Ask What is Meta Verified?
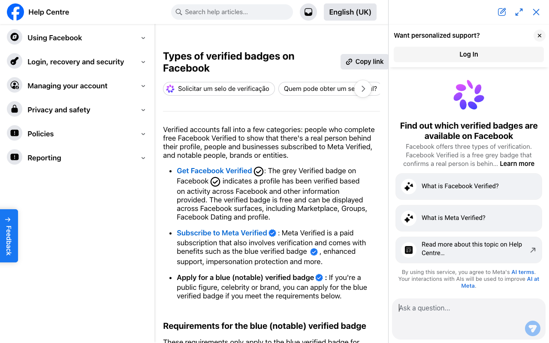 click(x=469, y=218)
